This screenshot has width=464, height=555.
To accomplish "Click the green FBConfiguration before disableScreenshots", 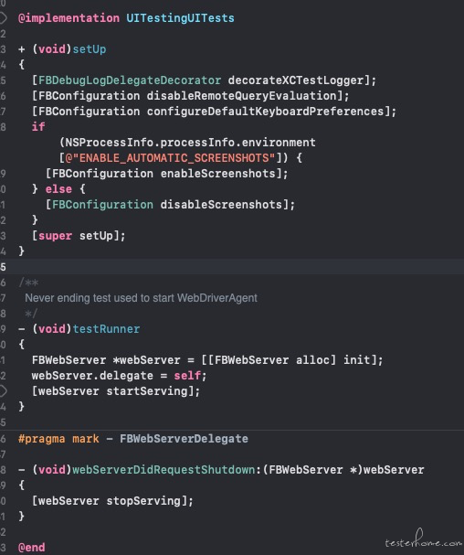I will pyautogui.click(x=102, y=205).
